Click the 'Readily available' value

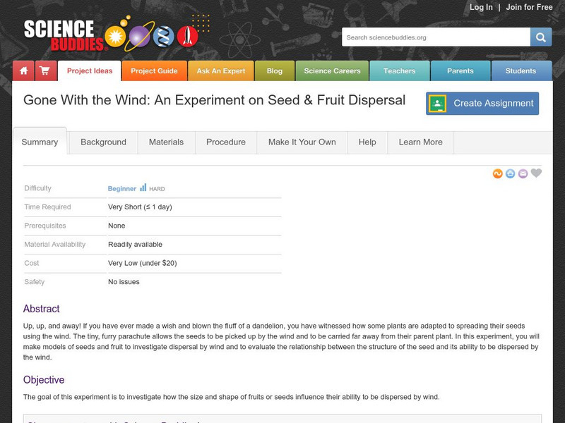click(135, 244)
